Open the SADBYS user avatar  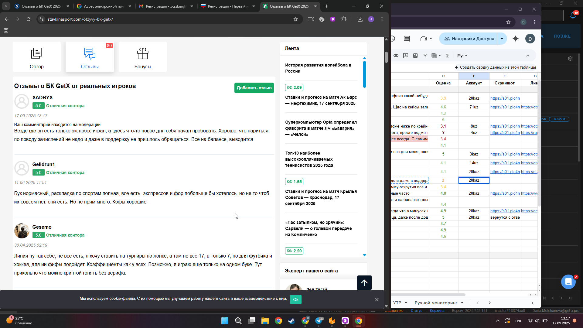point(22,101)
